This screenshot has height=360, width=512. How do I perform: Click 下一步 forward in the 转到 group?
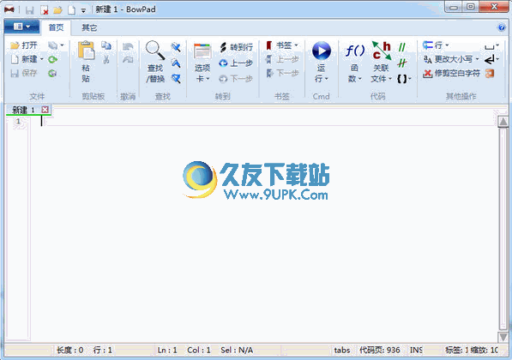point(236,78)
